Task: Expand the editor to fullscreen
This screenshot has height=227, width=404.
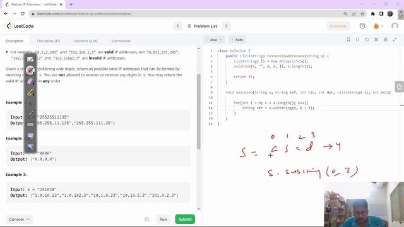Action: [x=395, y=40]
